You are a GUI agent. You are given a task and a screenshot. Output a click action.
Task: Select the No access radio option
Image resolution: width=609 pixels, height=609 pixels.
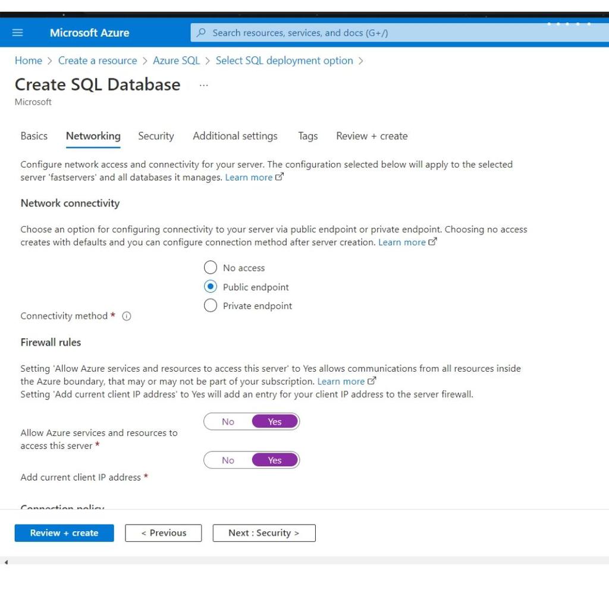(x=211, y=268)
